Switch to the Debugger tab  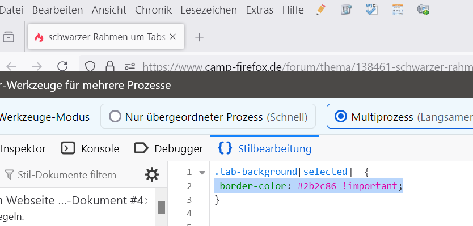coord(168,148)
